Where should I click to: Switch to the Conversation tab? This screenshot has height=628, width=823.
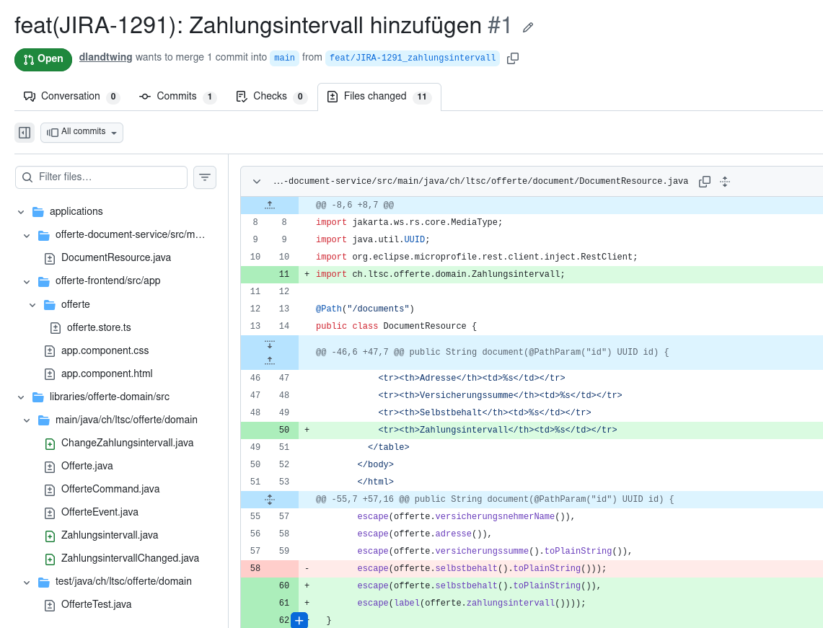click(x=71, y=97)
